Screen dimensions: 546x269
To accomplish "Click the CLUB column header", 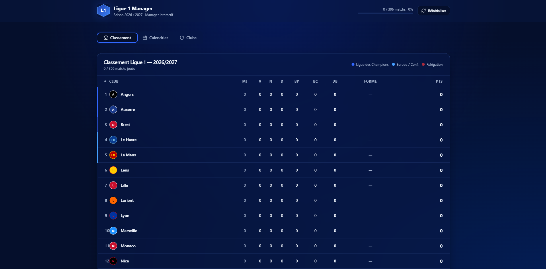I will tap(114, 81).
